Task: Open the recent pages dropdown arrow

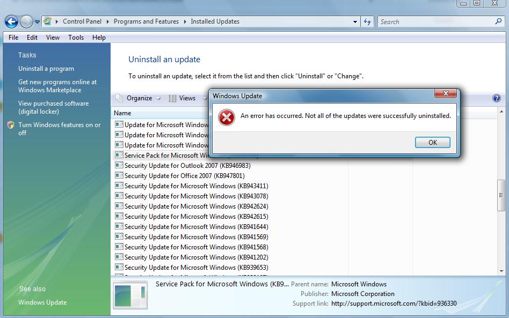Action: [38, 22]
